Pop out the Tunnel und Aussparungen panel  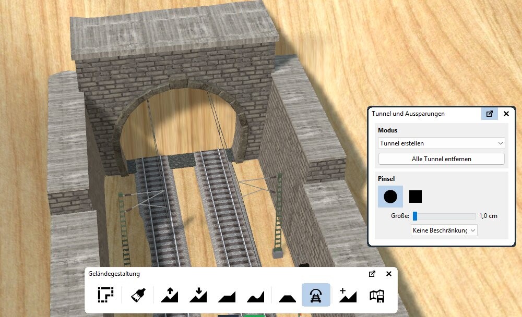[x=490, y=114]
